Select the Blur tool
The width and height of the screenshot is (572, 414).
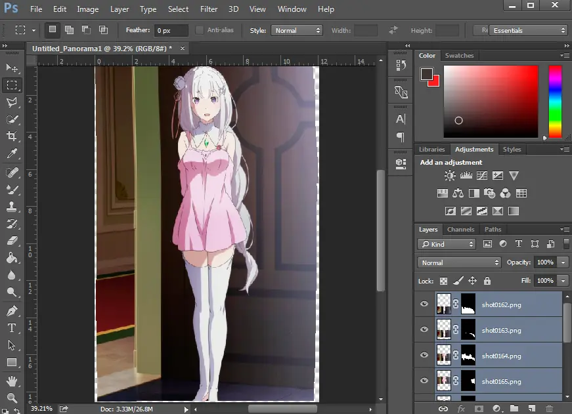(12, 275)
